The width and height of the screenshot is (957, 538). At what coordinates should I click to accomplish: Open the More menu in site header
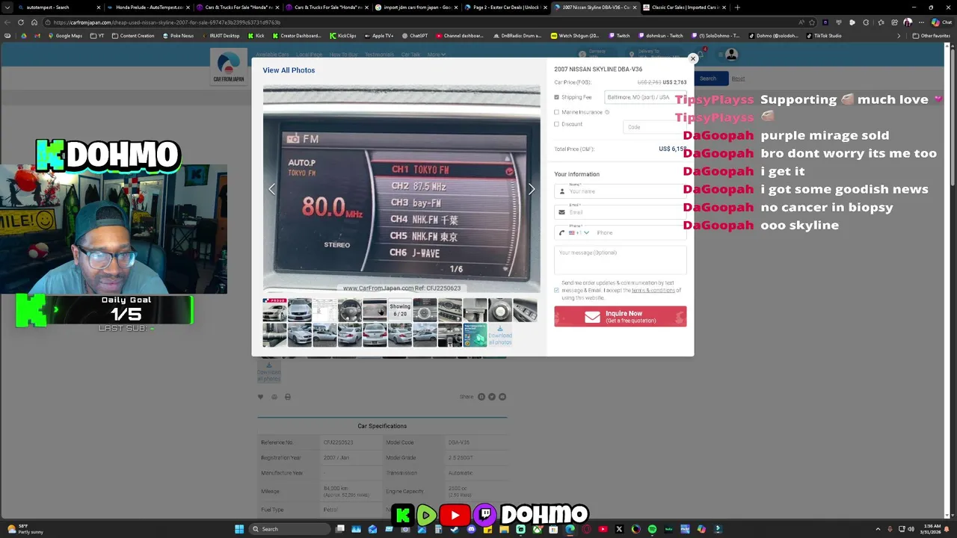point(436,55)
